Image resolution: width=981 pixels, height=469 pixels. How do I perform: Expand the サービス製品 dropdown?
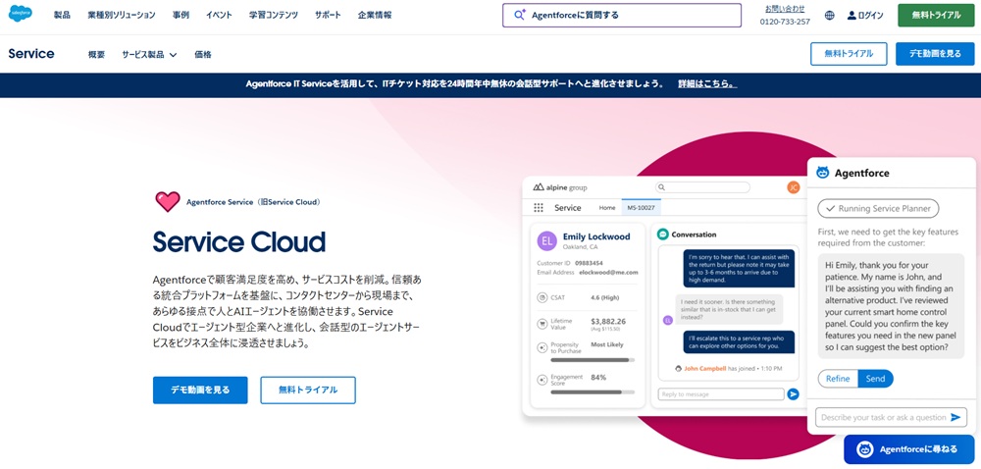tap(149, 54)
